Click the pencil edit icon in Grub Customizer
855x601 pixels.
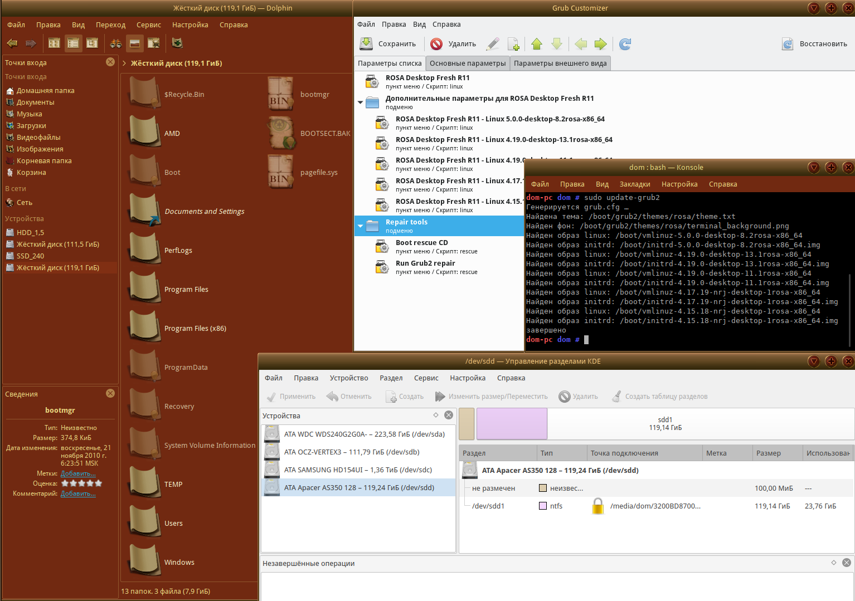tap(493, 44)
